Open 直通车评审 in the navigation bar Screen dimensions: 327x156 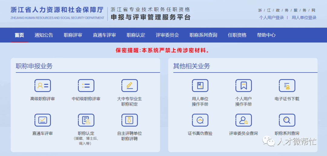click(104, 35)
